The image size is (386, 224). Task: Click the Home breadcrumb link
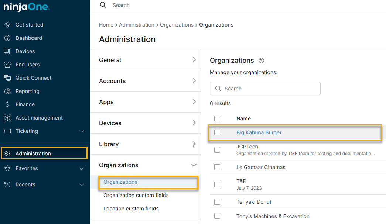pos(106,25)
